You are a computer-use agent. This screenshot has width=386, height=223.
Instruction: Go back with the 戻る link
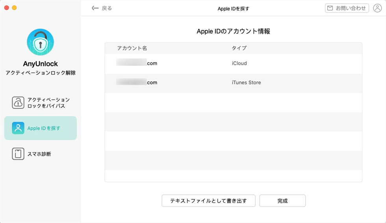tap(102, 8)
